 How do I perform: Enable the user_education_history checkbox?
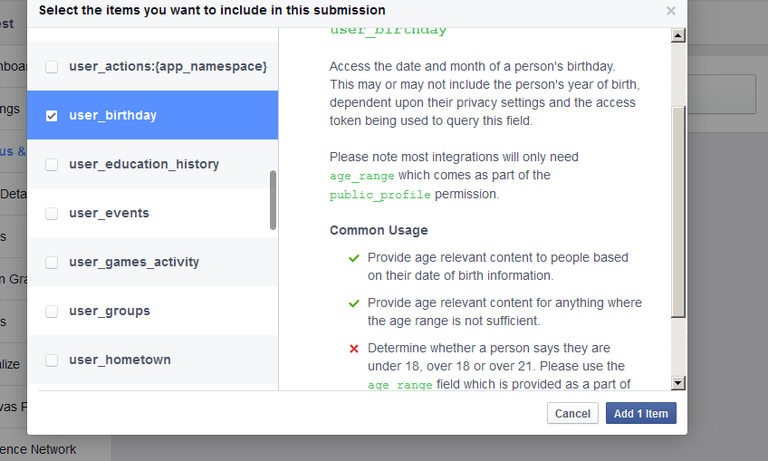point(52,165)
